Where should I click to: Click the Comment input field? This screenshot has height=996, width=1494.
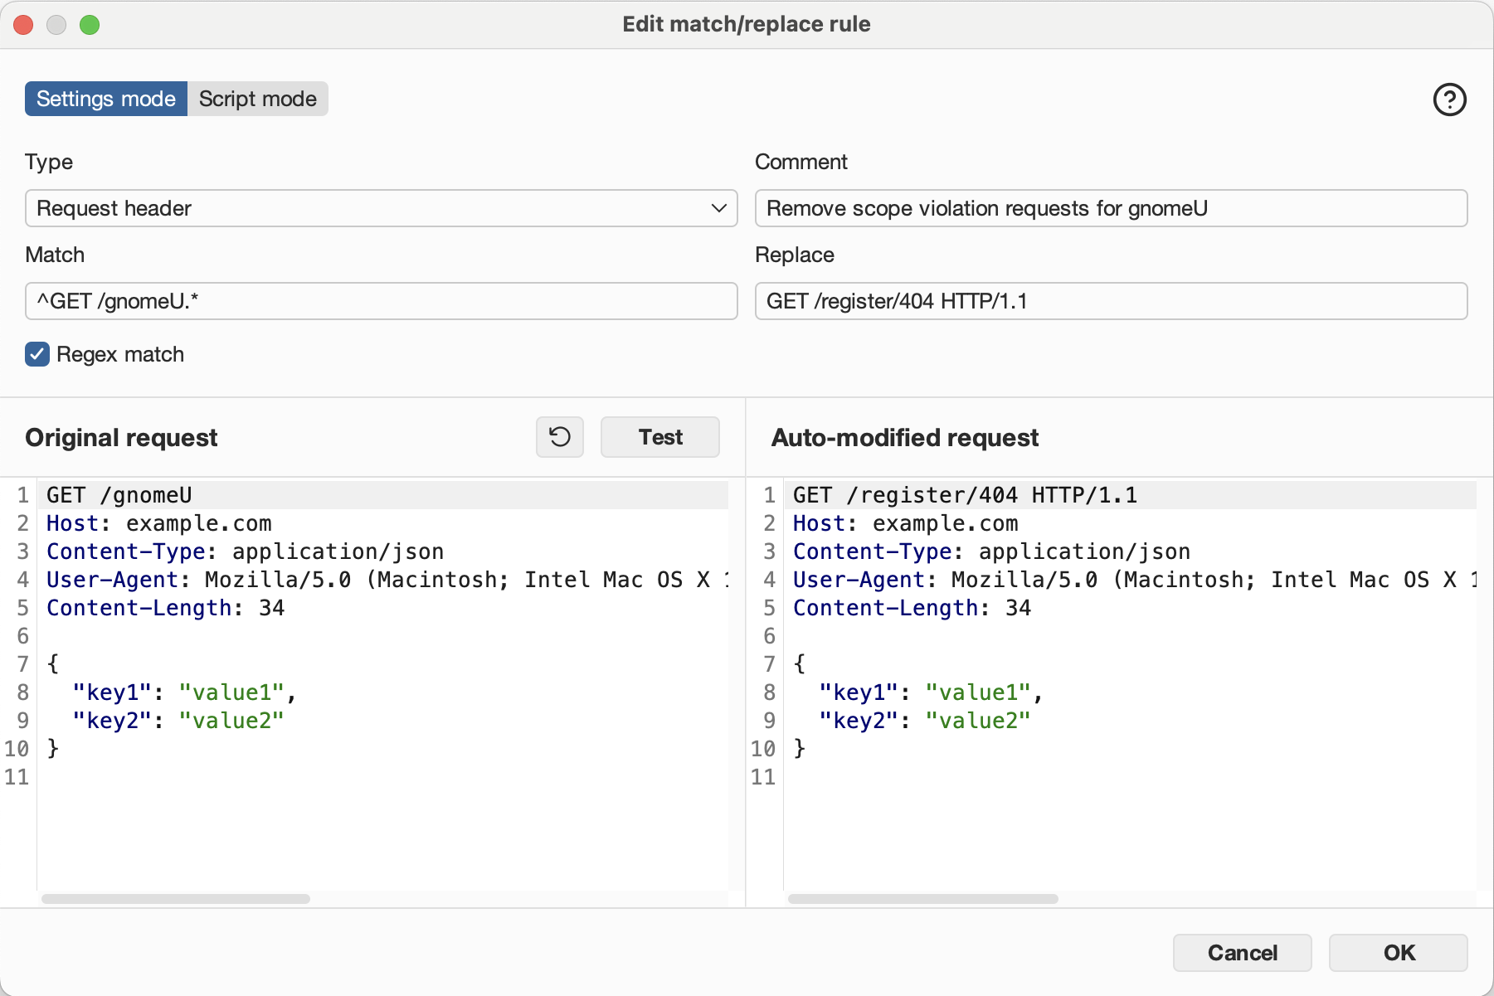pos(1111,208)
